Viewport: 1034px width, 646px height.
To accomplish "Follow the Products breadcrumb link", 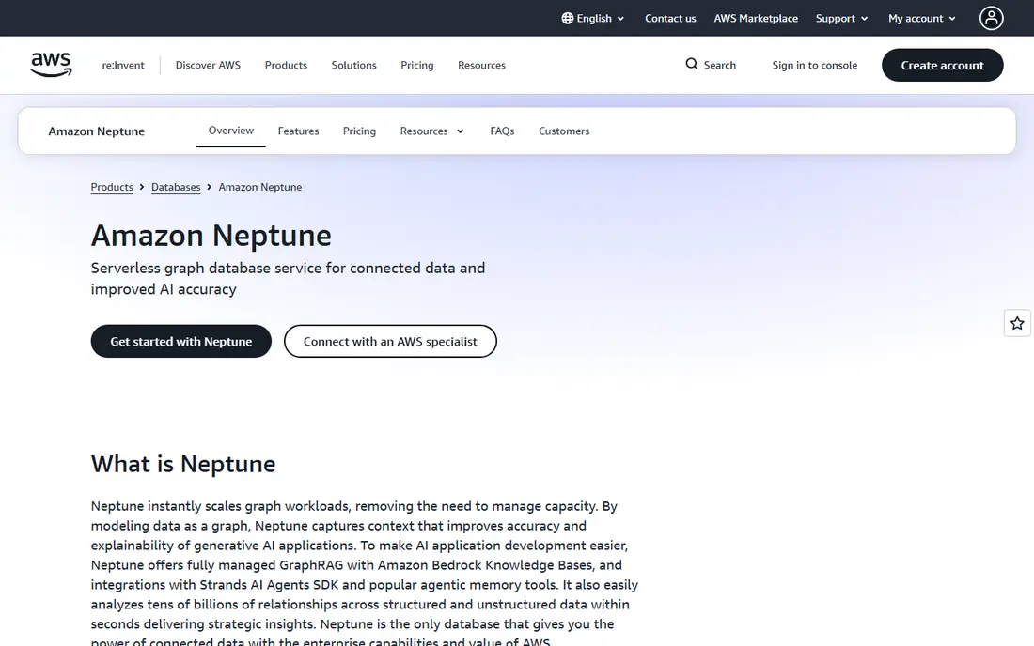I will (x=112, y=187).
